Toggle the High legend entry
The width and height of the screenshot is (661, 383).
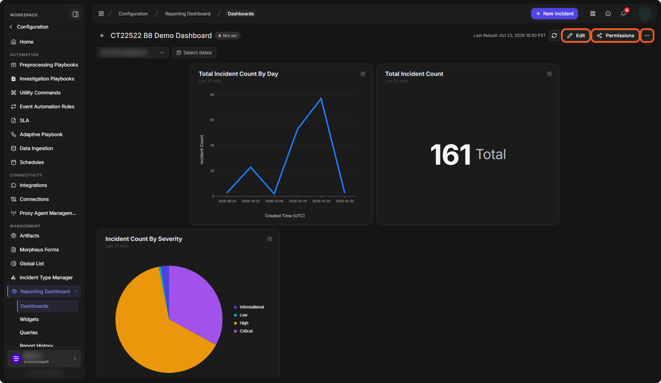click(x=241, y=323)
